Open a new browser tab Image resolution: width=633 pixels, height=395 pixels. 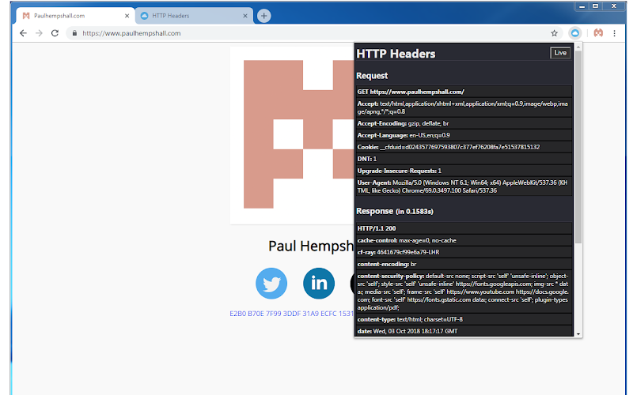[264, 15]
